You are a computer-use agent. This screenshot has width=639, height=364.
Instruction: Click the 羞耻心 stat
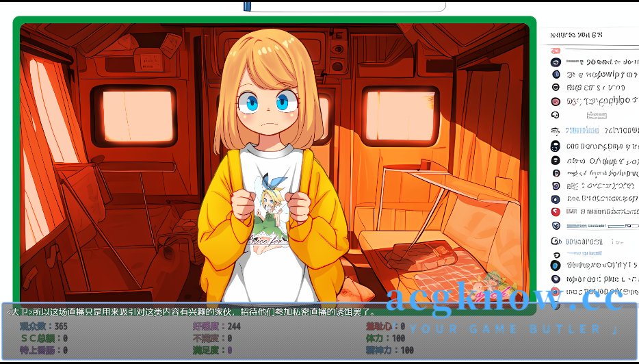pos(385,326)
